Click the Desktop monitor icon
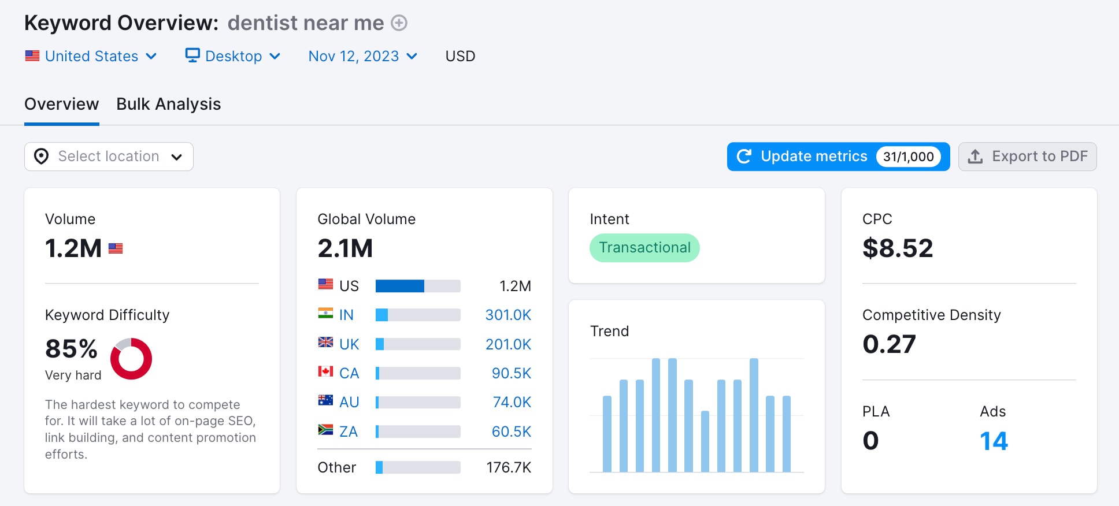The height and width of the screenshot is (506, 1119). pyautogui.click(x=192, y=55)
